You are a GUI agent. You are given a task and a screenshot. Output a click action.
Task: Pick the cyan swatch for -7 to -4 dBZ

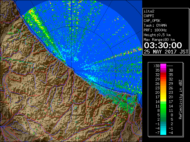tap(163, 133)
